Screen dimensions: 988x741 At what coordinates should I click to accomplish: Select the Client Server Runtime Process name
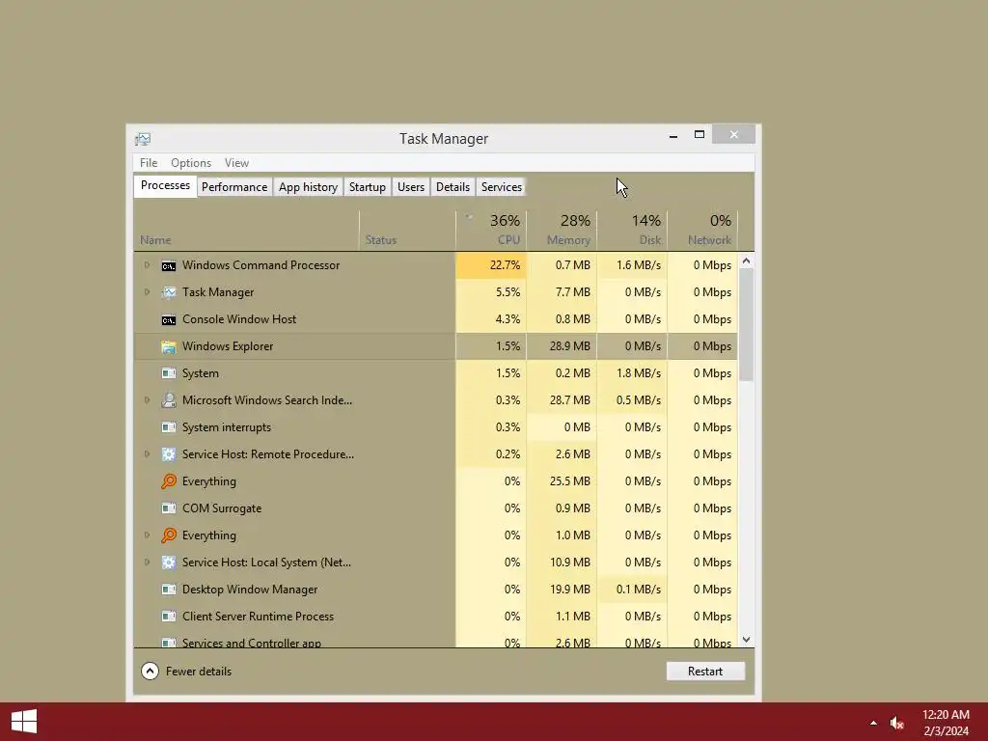coord(259,617)
